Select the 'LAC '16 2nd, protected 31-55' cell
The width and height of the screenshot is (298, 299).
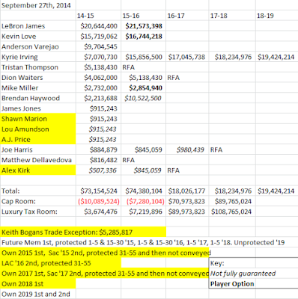click(61, 263)
